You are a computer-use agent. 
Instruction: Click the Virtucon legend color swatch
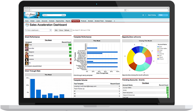158,59
